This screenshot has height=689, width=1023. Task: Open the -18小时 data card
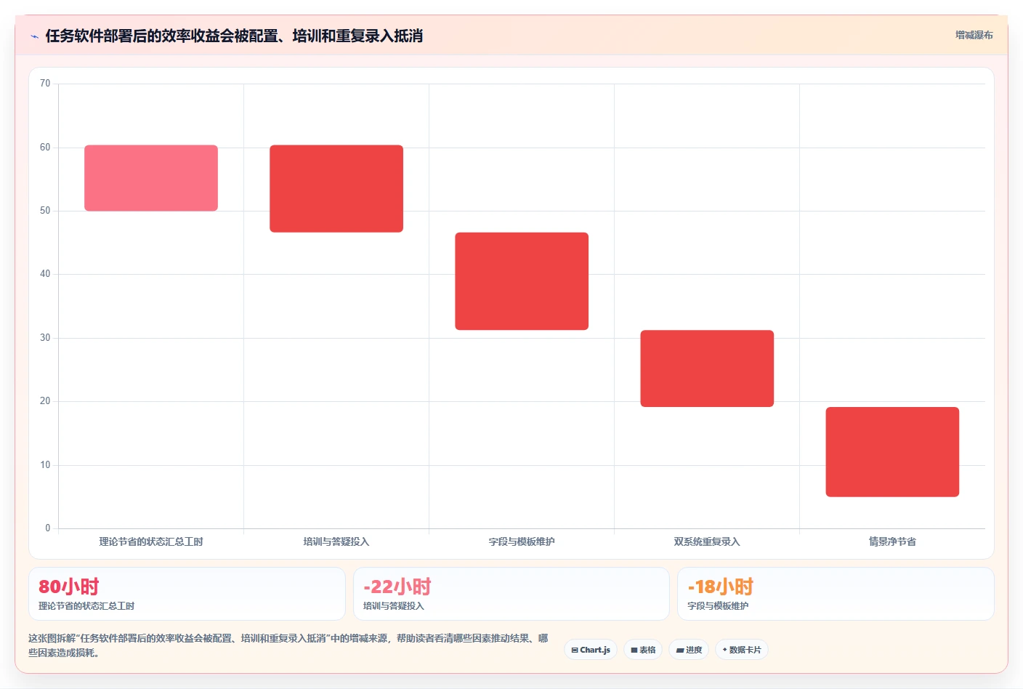[x=836, y=594]
